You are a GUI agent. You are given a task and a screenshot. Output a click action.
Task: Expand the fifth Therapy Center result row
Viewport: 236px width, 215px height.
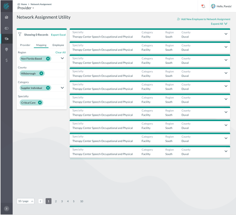click(226, 86)
